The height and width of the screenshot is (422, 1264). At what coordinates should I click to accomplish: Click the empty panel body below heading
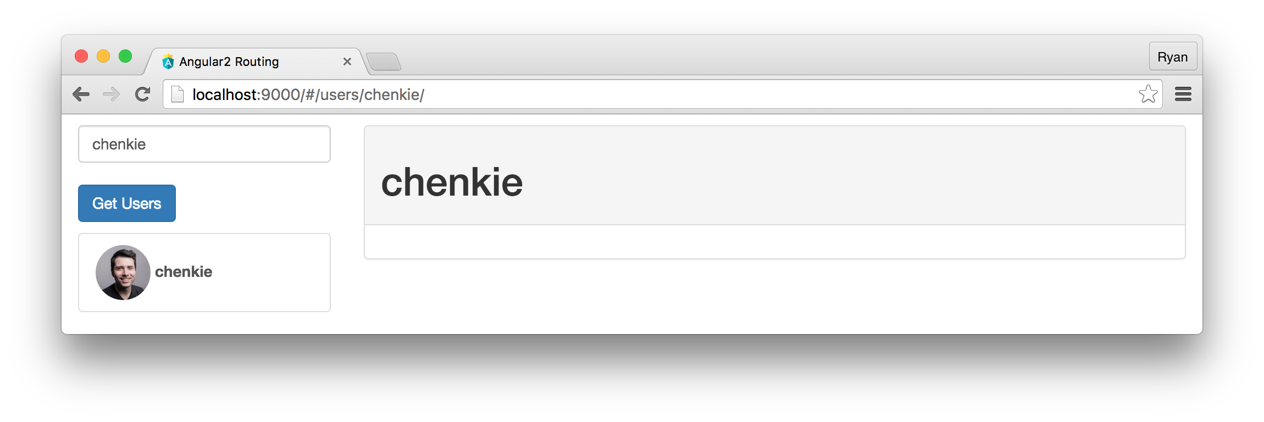(775, 242)
